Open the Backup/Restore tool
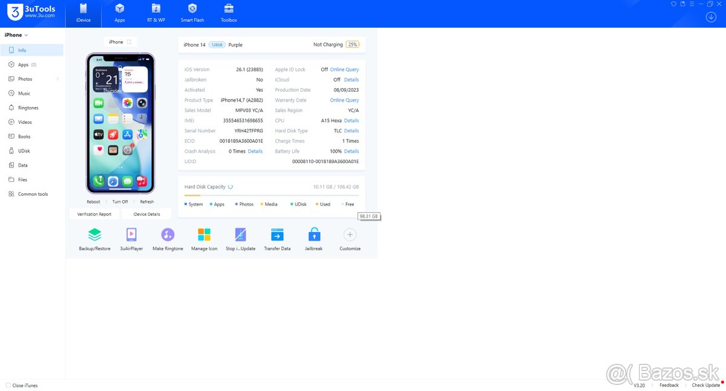This screenshot has width=726, height=391. 94,235
